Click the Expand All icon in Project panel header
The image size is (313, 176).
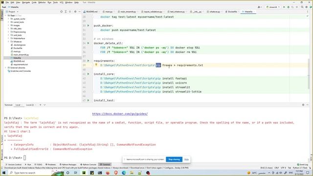pos(66,12)
